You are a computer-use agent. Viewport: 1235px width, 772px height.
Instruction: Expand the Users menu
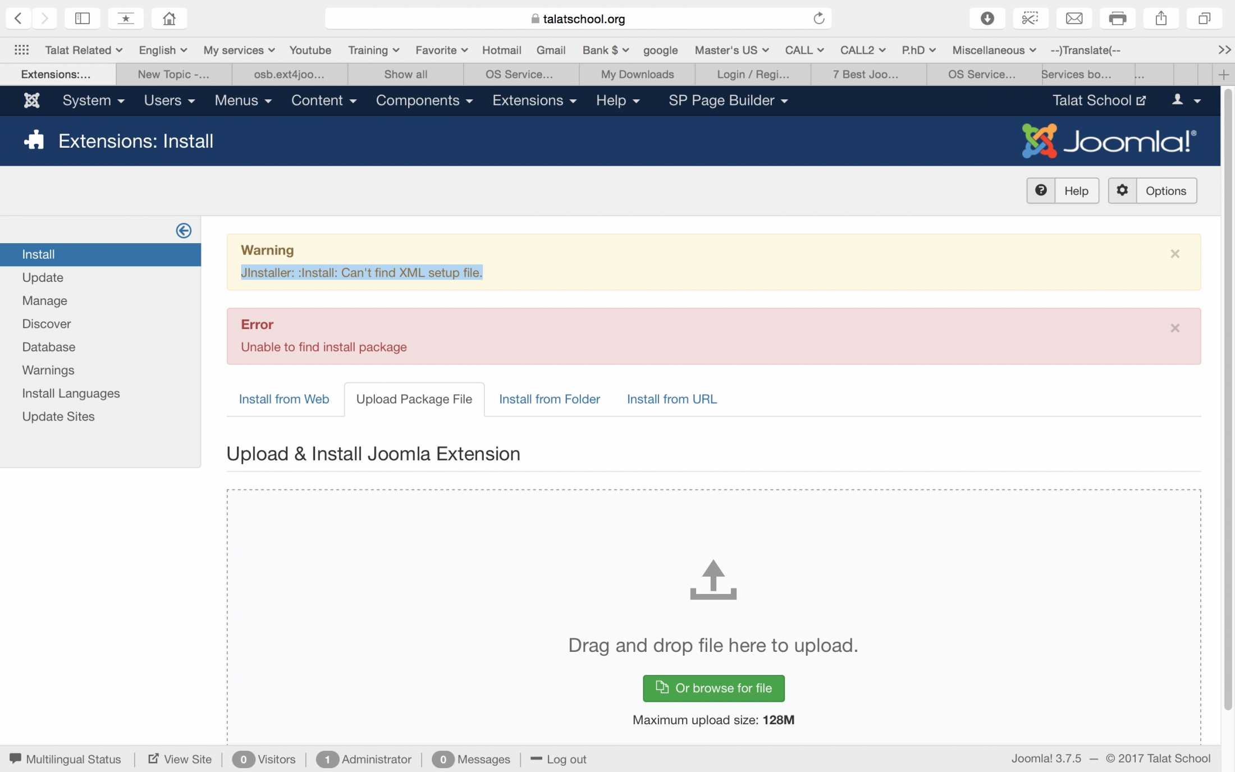click(x=169, y=101)
